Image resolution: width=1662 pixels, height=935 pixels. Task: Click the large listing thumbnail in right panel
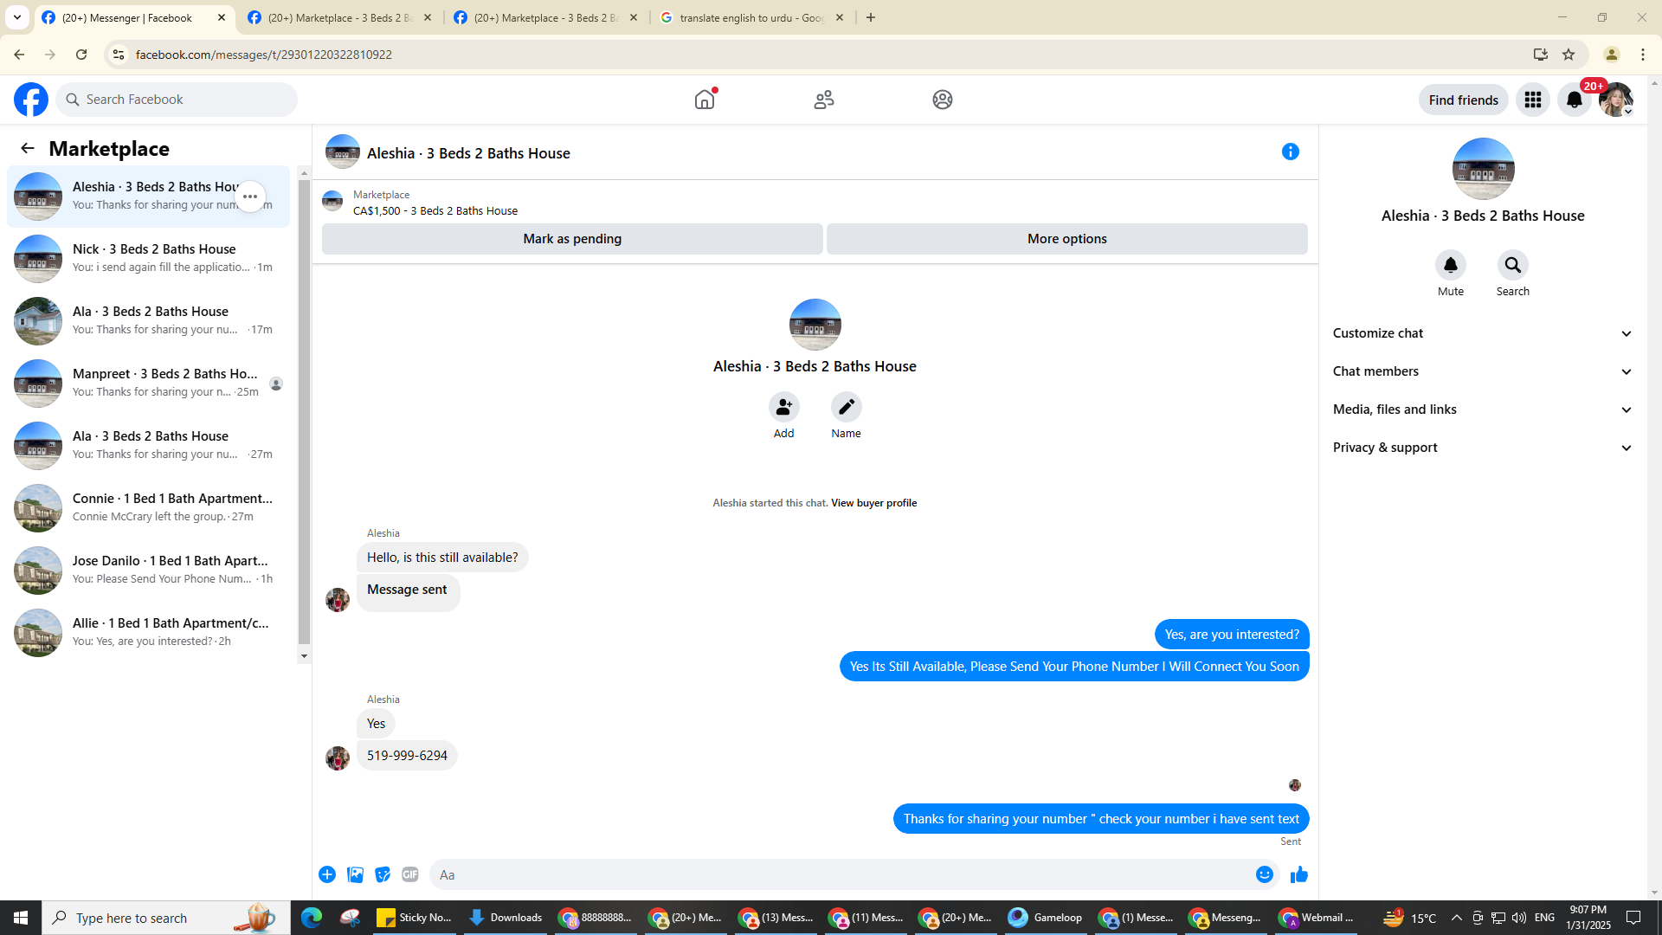1484,169
